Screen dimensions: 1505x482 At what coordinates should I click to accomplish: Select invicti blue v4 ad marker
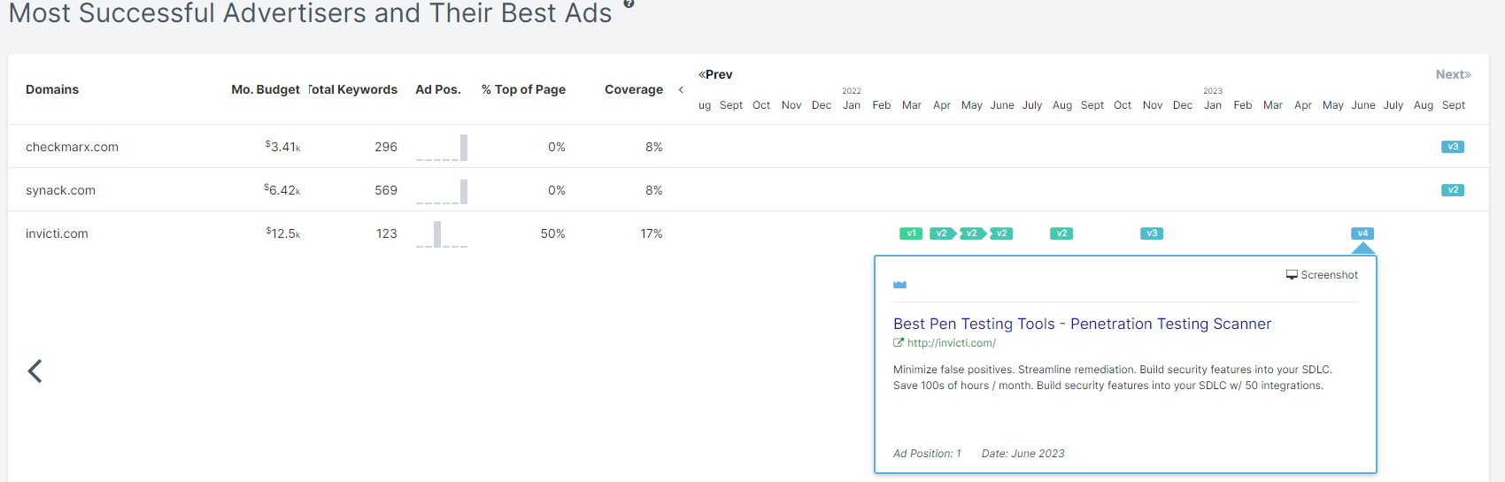[x=1362, y=233]
